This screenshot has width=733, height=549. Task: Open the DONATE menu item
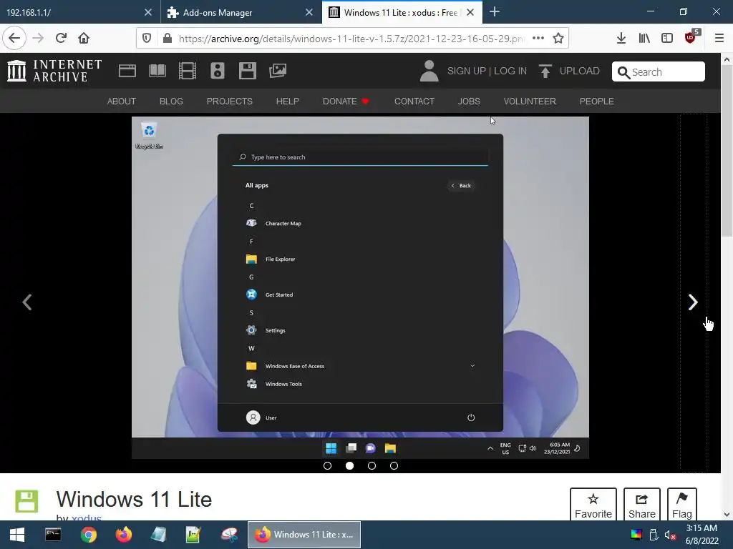(346, 102)
